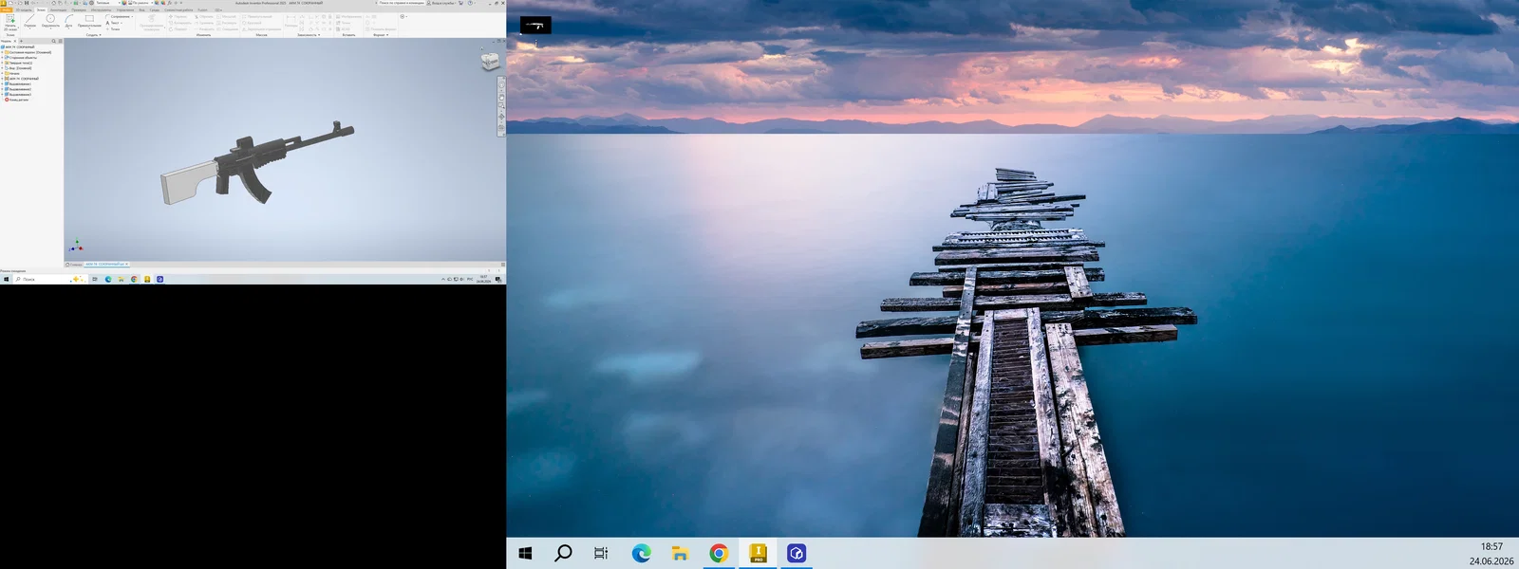Choose the Fillet (Сопряжение) tool
Image resolution: width=1519 pixels, height=569 pixels.
(x=119, y=16)
